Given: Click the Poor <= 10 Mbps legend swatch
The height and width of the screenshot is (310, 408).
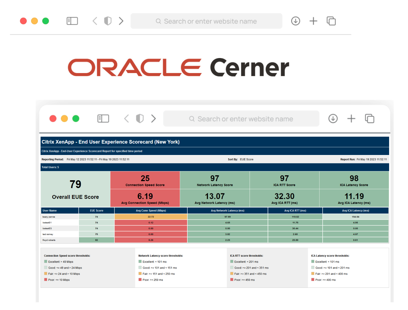Looking at the screenshot, I should point(46,280).
